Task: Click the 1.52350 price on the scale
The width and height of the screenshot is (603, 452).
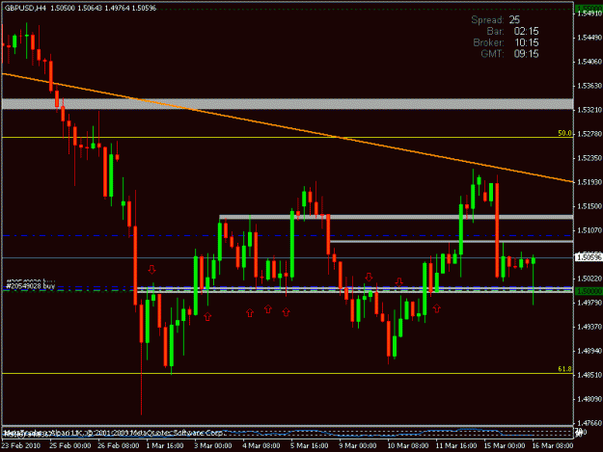Action: [589, 158]
